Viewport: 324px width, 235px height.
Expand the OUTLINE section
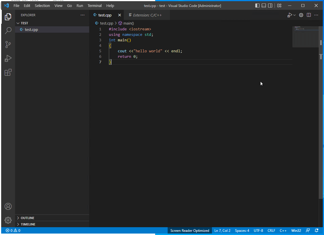pyautogui.click(x=28, y=218)
